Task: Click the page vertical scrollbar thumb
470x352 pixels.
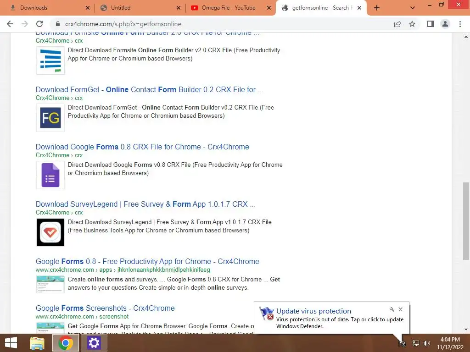Action: (466, 221)
